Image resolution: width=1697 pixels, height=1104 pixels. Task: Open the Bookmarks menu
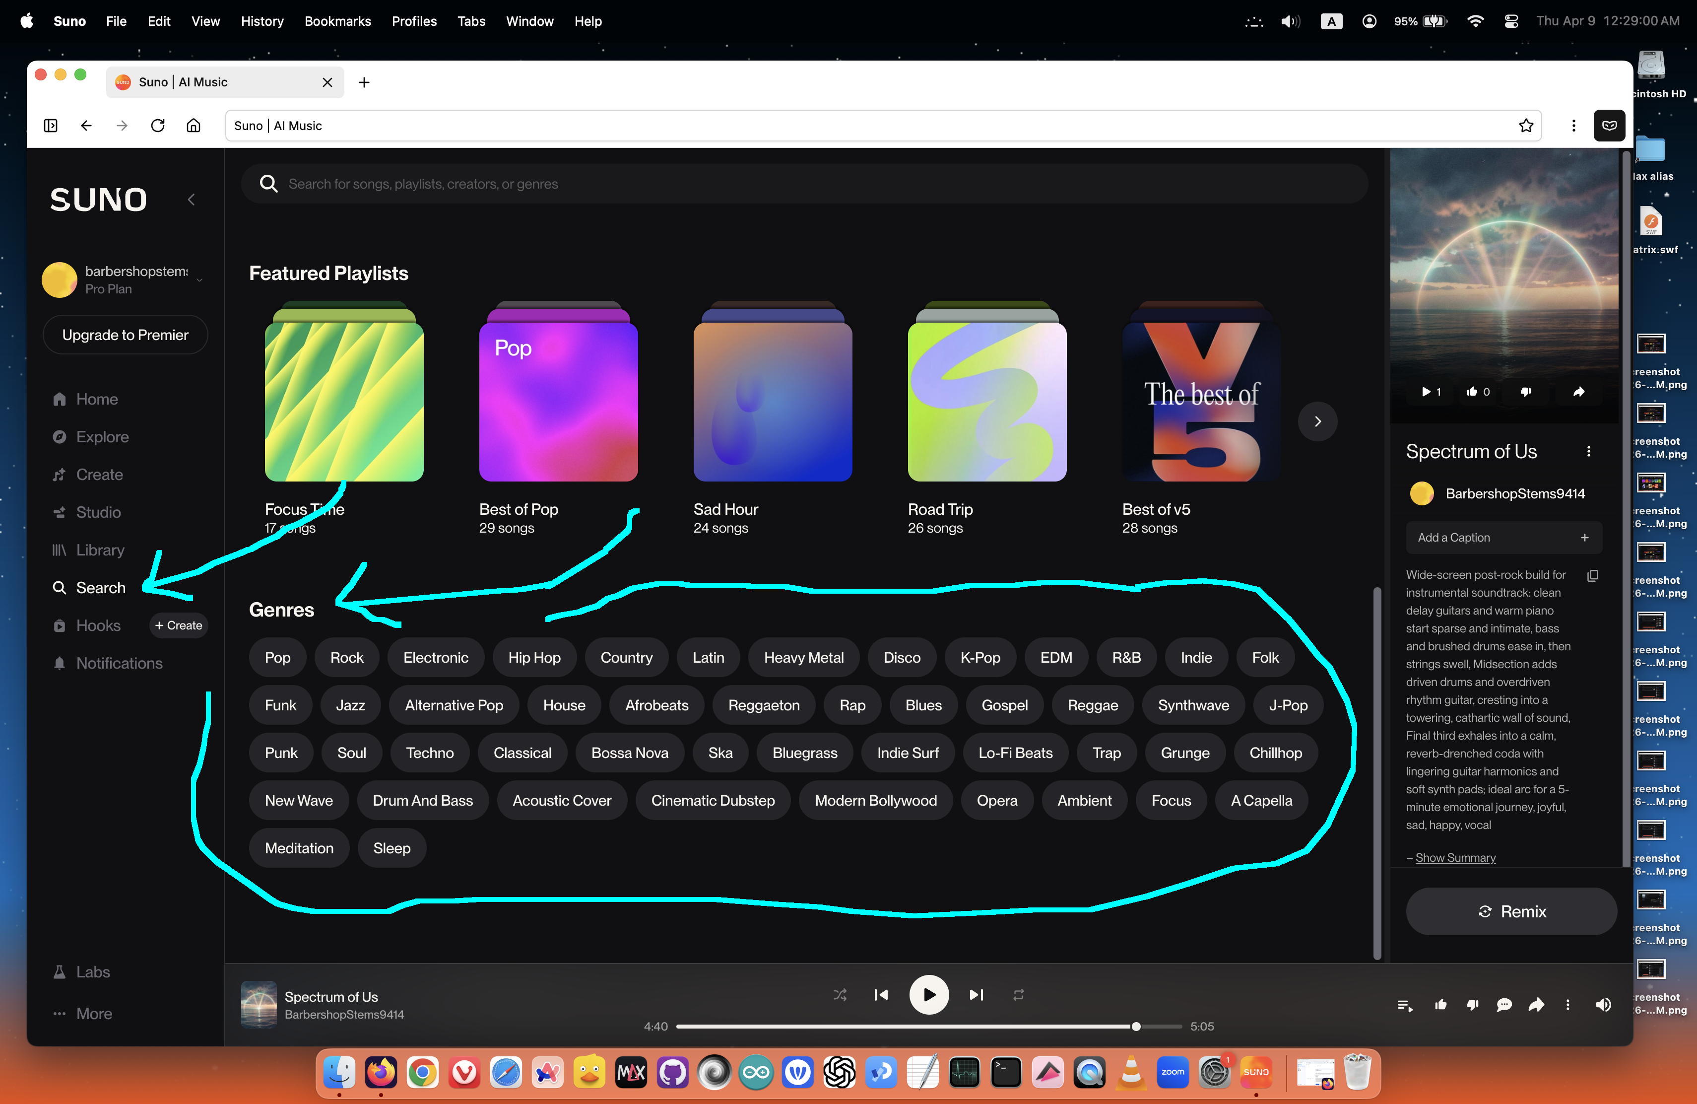click(337, 21)
